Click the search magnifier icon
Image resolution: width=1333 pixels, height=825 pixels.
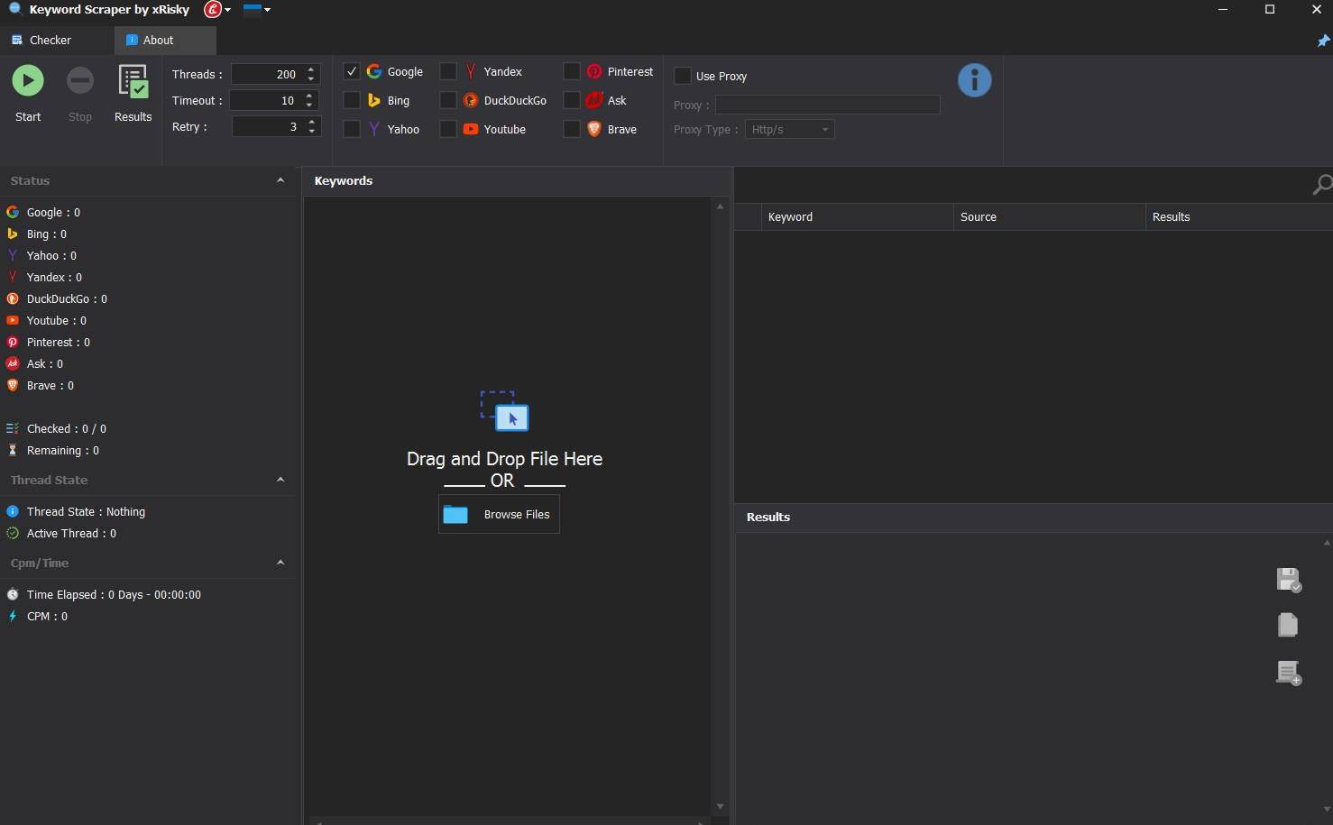point(1321,185)
